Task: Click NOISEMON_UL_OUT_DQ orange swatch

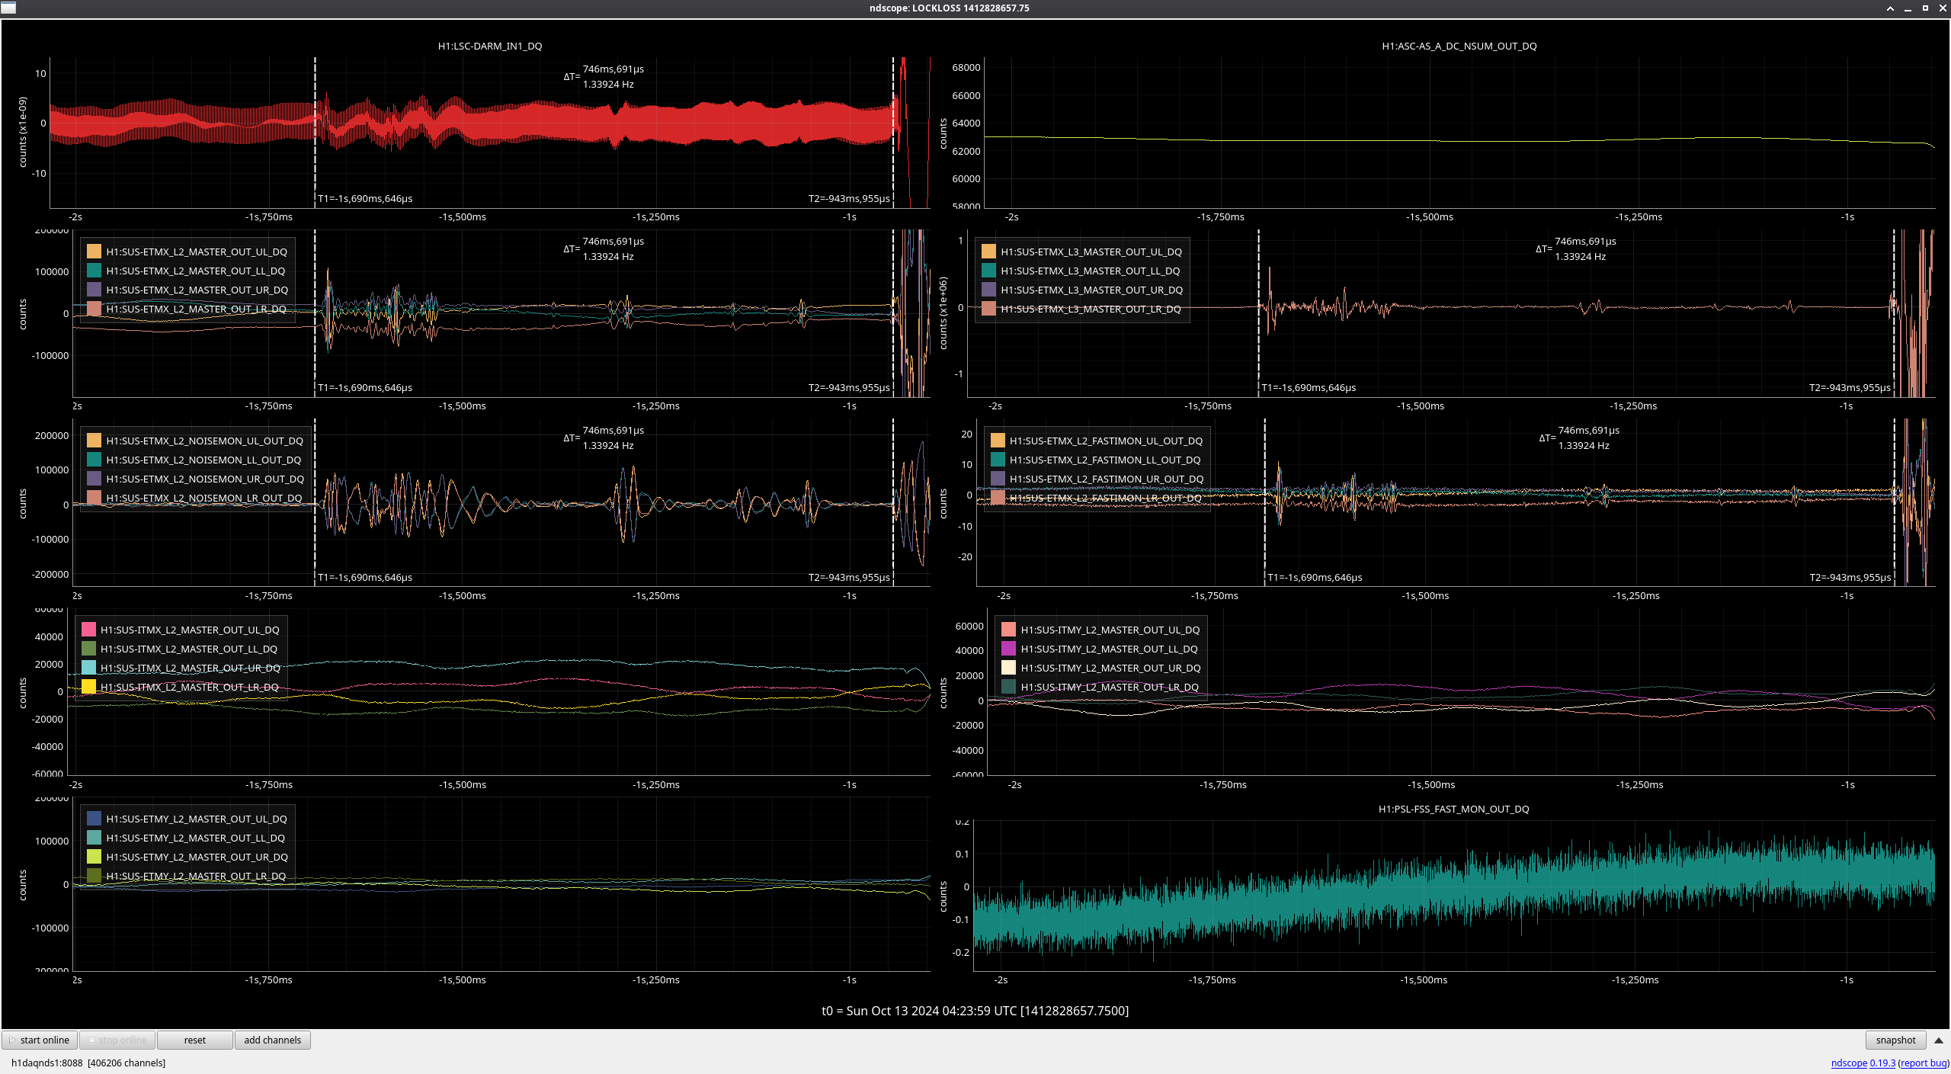Action: (94, 441)
